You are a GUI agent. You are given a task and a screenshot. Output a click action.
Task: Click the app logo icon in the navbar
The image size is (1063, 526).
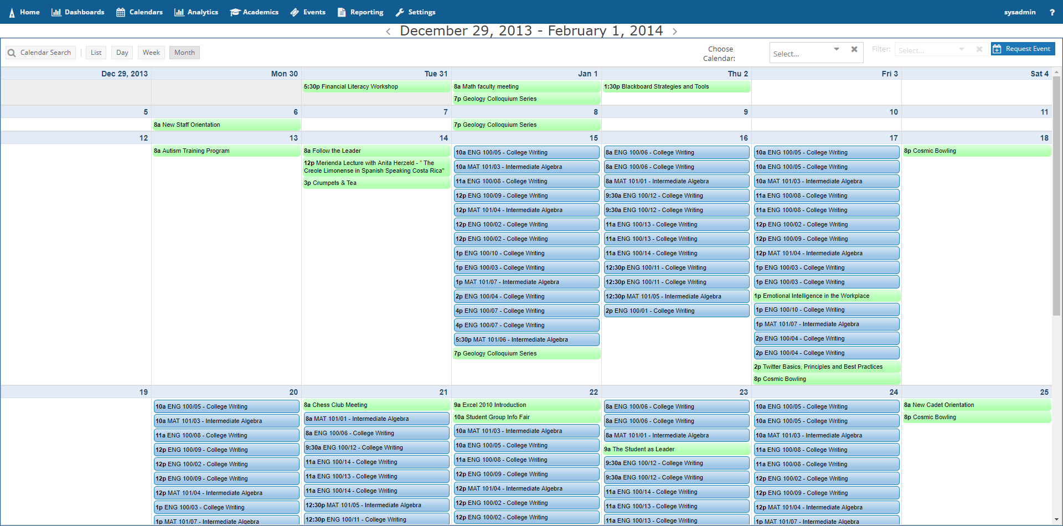[12, 12]
